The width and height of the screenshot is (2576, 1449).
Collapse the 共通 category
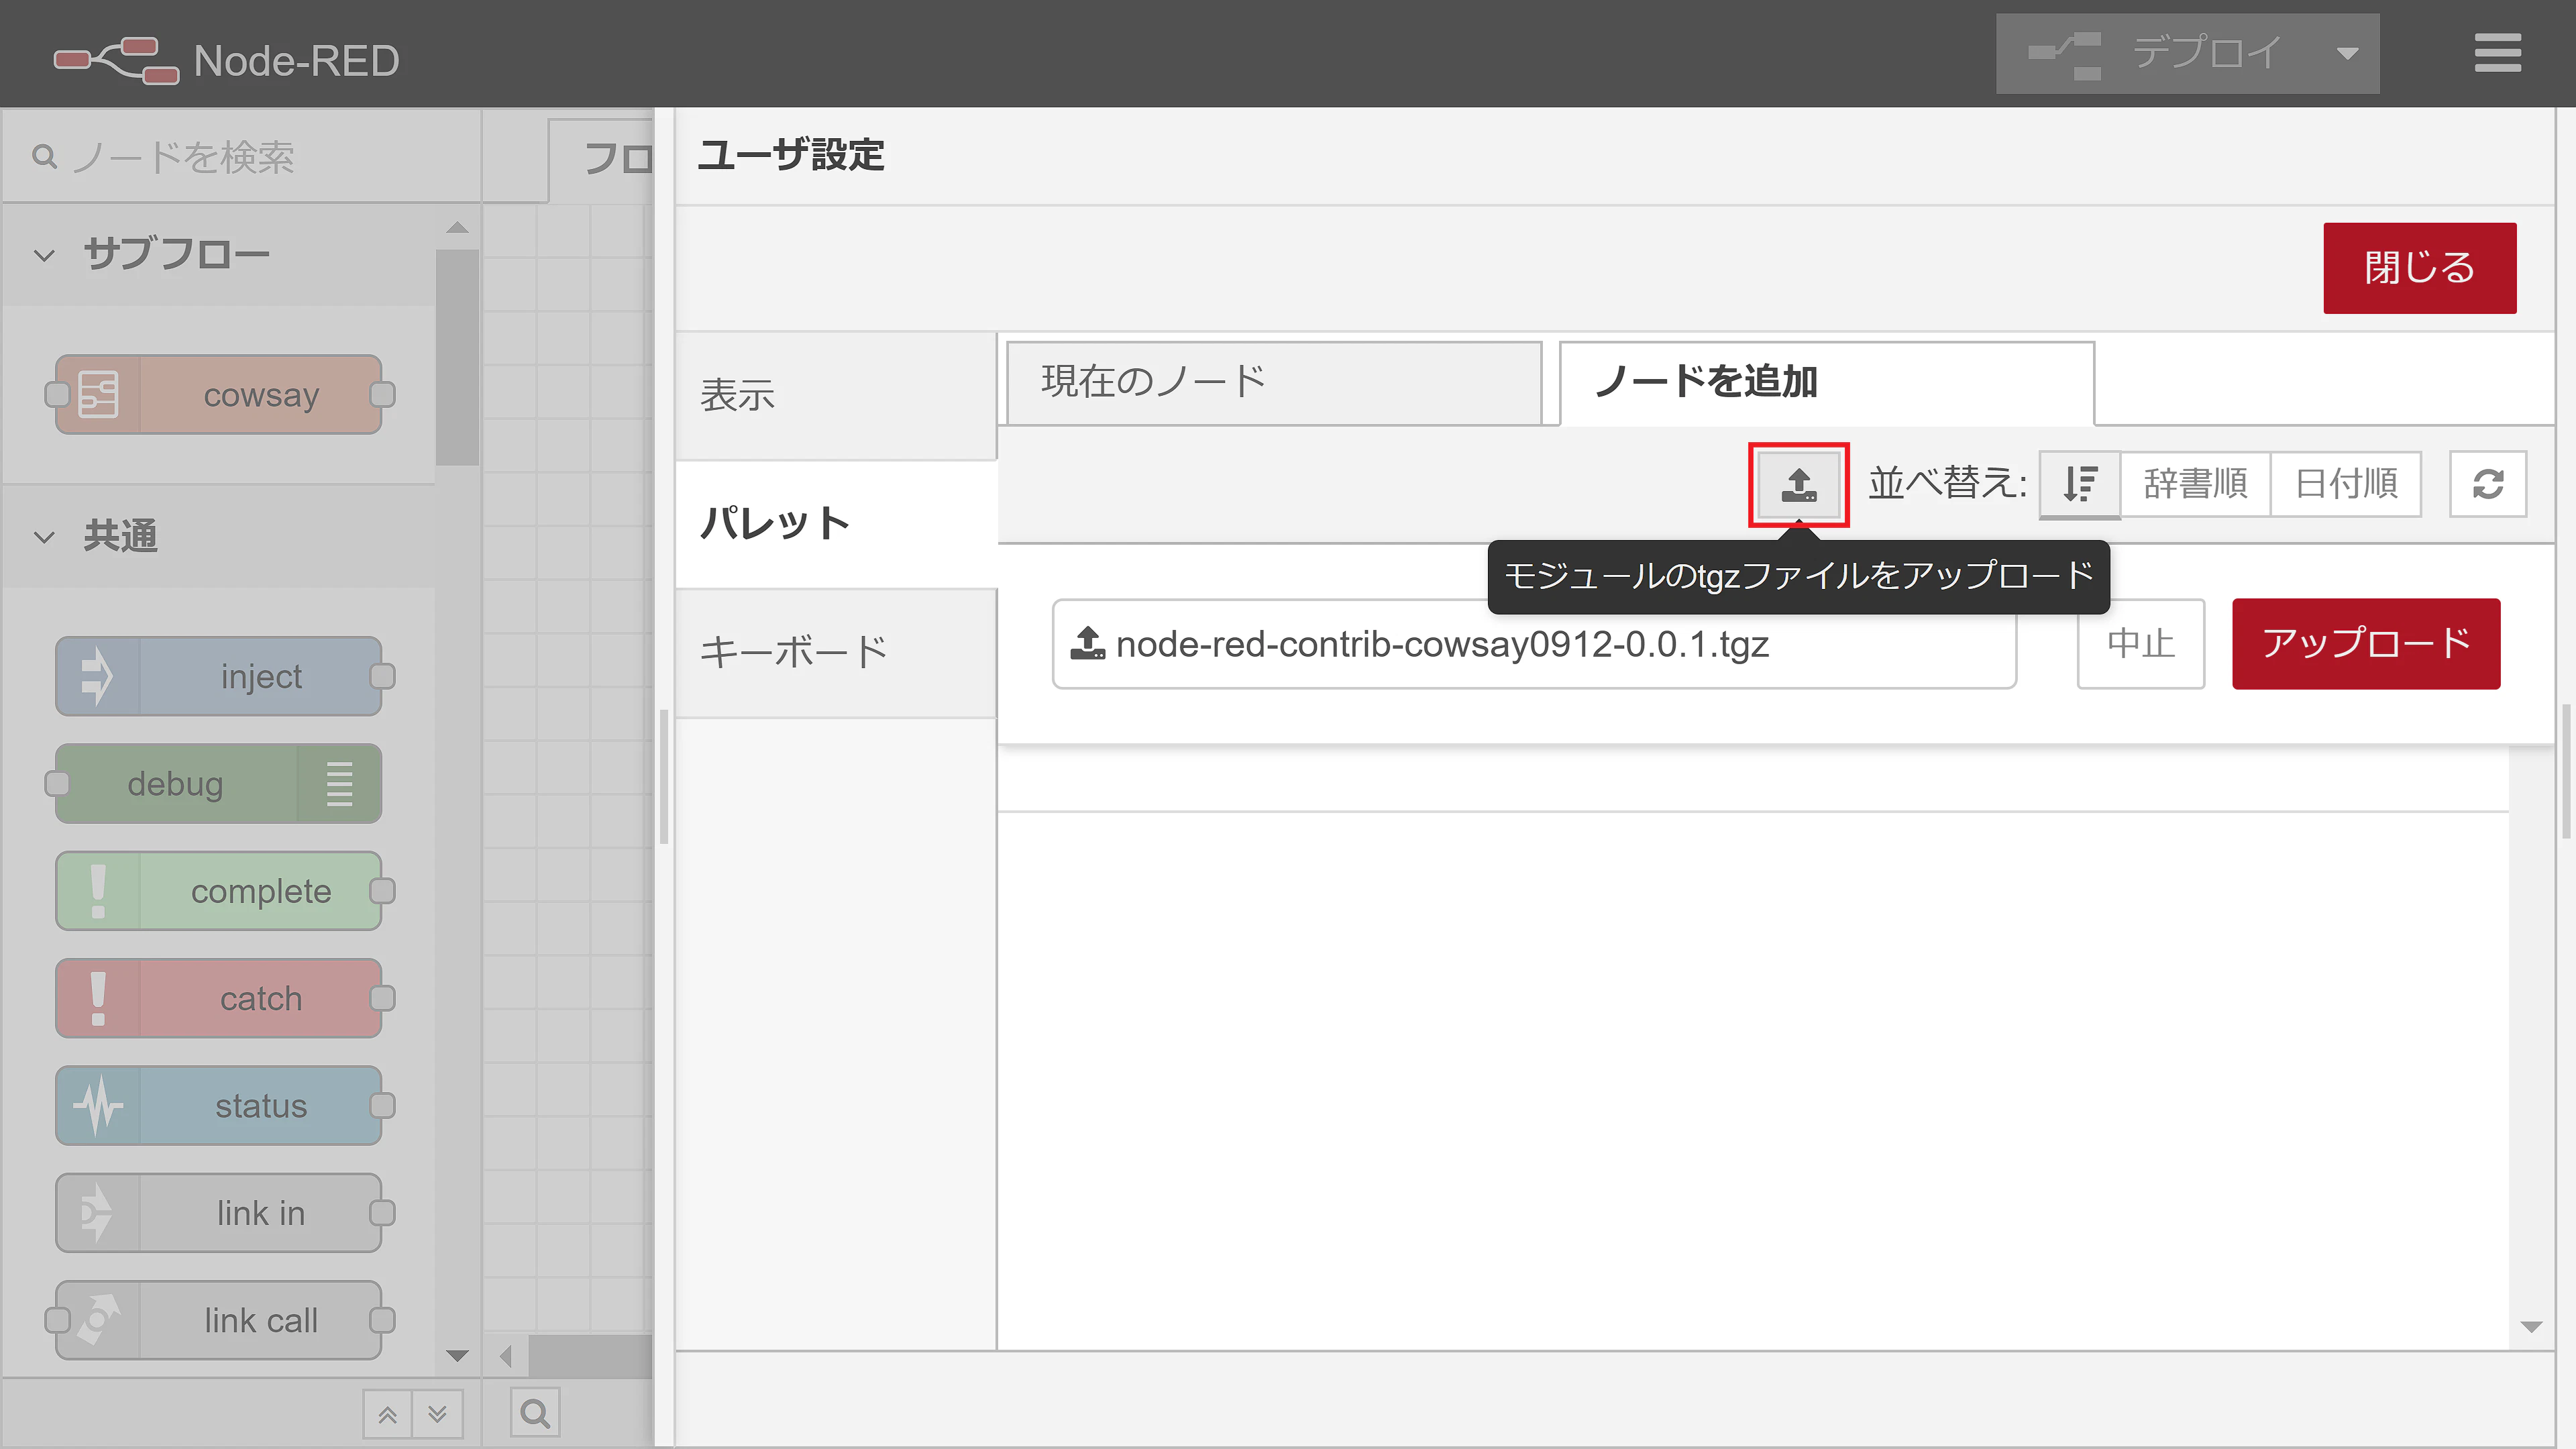[44, 537]
